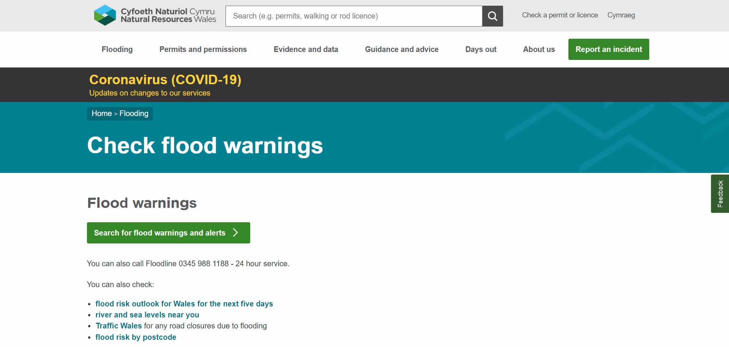Screen dimensions: 729x347
Task: Click the chevron arrow on the flood warnings button
Action: 235,232
